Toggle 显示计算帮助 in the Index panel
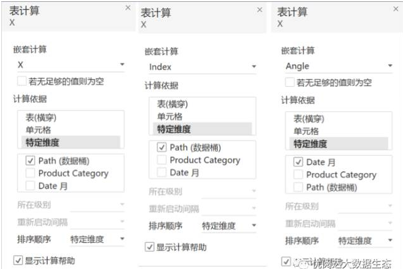Image resolution: width=403 pixels, height=269 pixels. (x=150, y=247)
